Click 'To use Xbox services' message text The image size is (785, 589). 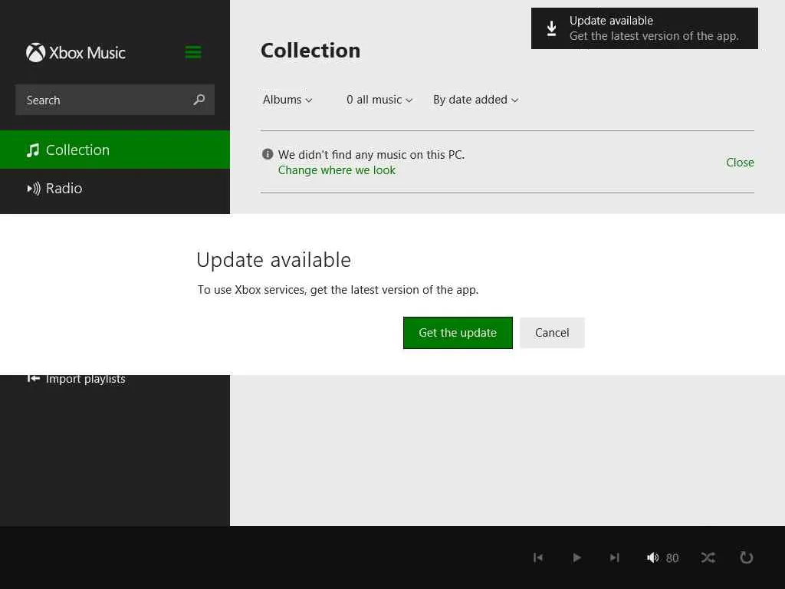[x=338, y=289]
